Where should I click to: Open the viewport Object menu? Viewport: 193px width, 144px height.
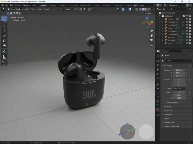[46, 9]
